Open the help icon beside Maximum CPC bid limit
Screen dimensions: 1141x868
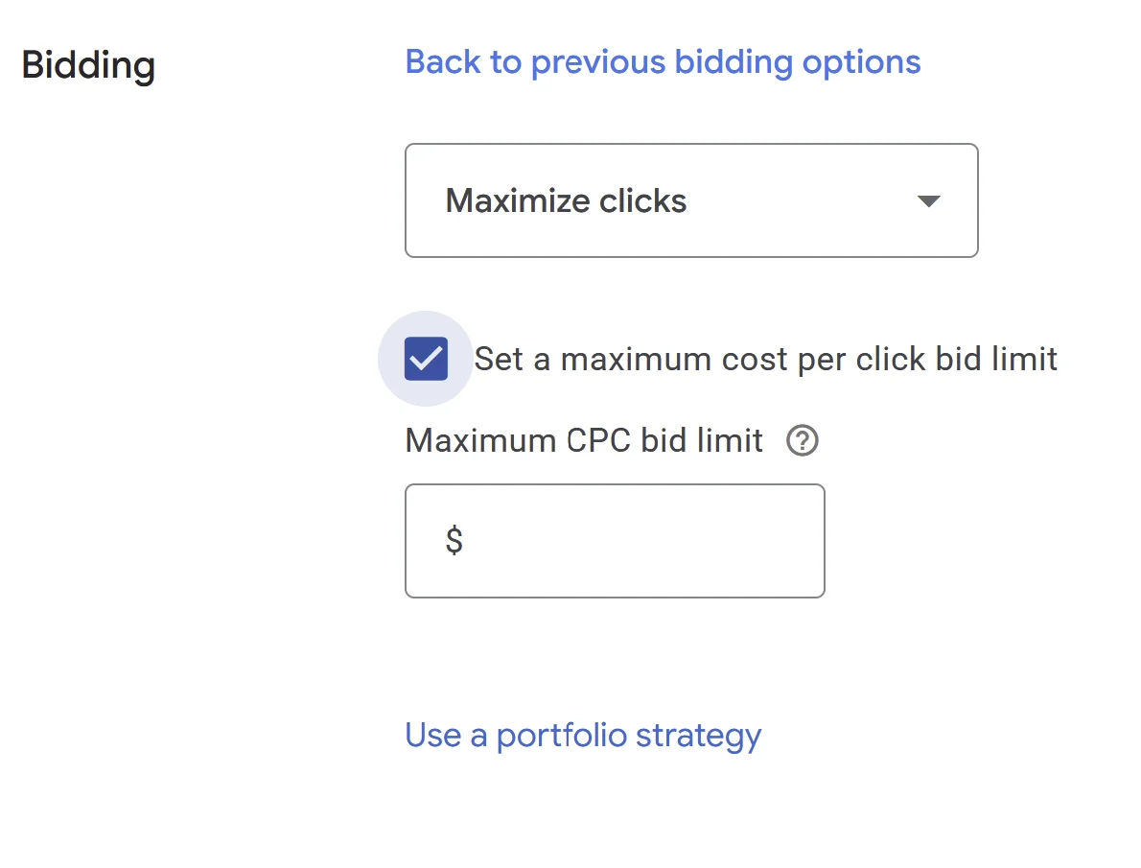point(802,440)
